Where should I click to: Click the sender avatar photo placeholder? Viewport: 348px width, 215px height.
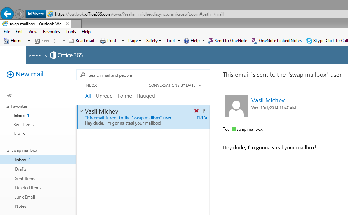click(x=236, y=106)
